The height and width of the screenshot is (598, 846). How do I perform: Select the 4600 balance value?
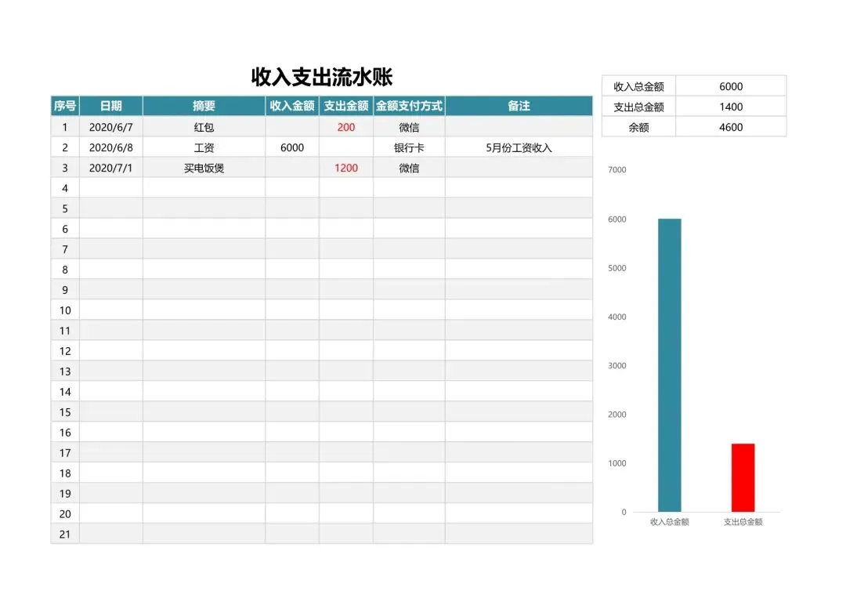[731, 128]
